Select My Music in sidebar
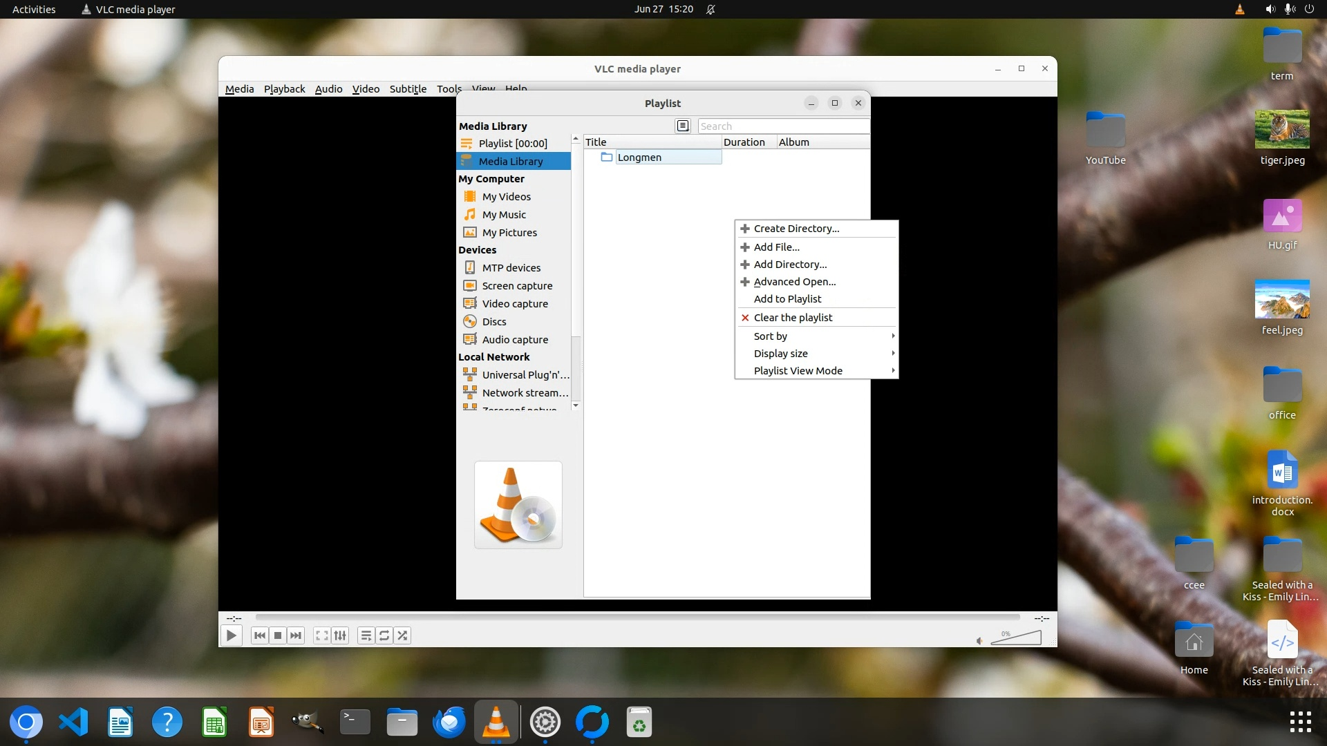The width and height of the screenshot is (1327, 746). click(x=504, y=215)
